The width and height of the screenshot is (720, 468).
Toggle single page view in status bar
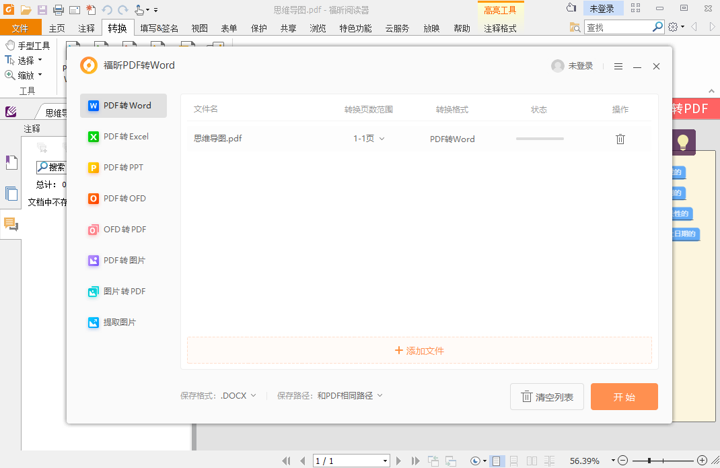[x=496, y=461]
